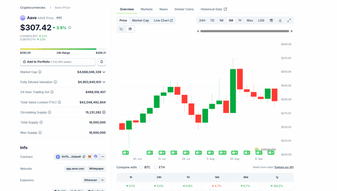Viewport: 337px width, 191px height.
Task: Select the Price chart mode
Action: point(123,20)
